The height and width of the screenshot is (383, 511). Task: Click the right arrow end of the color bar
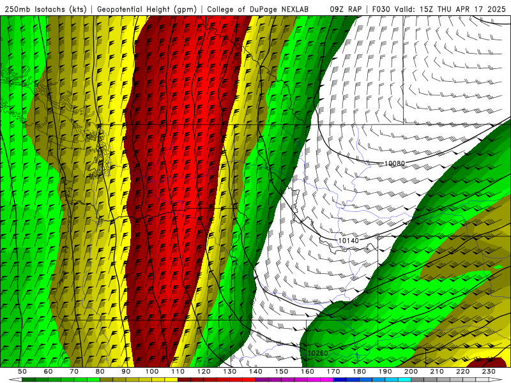[496, 379]
